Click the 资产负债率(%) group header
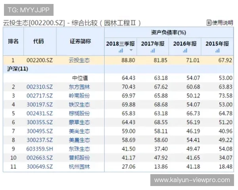This screenshot has height=190, width=238. pyautogui.click(x=169, y=32)
